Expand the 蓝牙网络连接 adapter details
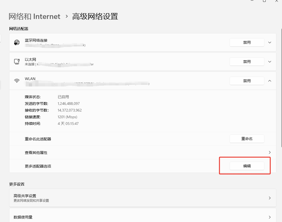The height and width of the screenshot is (222, 282). point(270,42)
